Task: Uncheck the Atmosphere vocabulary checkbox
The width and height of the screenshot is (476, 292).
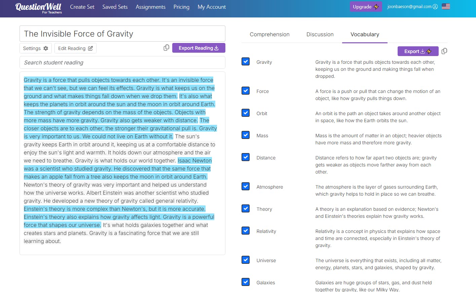Action: 246,186
